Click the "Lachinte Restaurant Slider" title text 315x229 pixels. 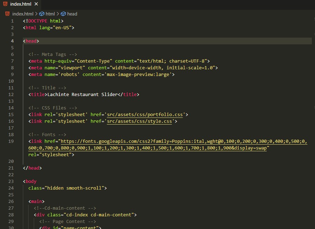point(82,95)
